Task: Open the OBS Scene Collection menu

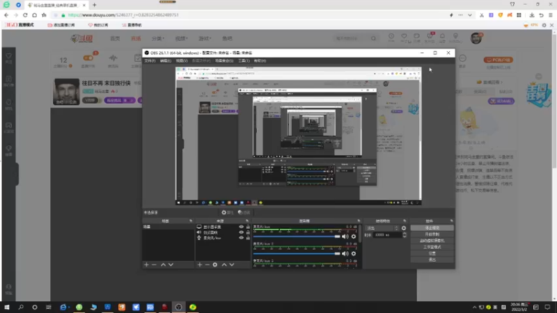Action: pyautogui.click(x=223, y=61)
